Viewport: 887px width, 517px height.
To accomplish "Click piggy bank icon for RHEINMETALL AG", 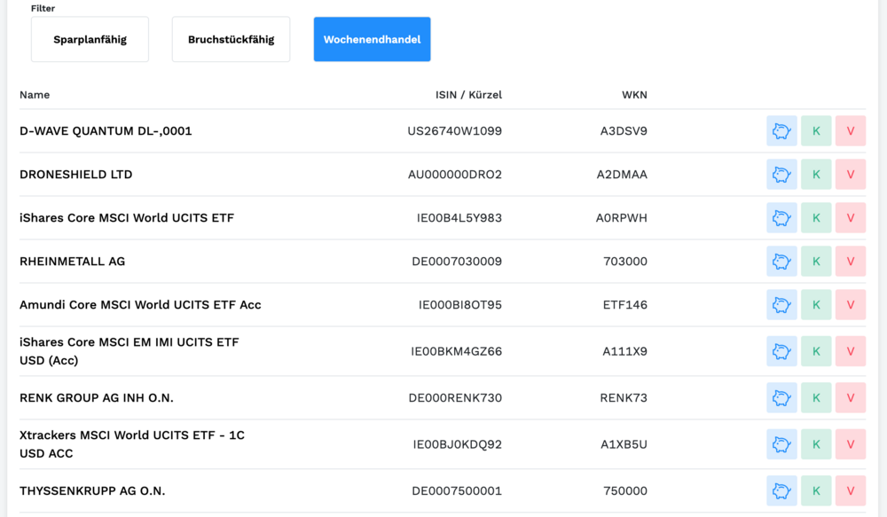I will point(781,262).
